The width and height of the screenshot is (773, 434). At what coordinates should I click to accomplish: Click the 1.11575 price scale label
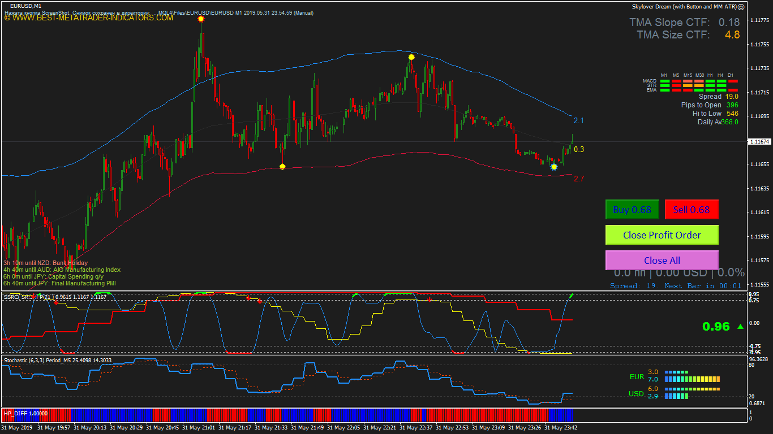(x=759, y=261)
